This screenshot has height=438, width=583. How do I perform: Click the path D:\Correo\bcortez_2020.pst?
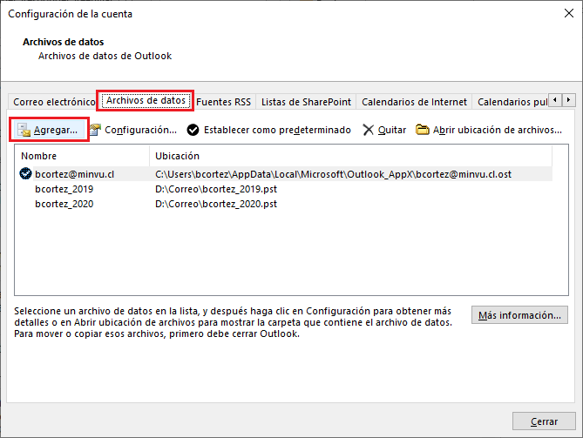216,204
